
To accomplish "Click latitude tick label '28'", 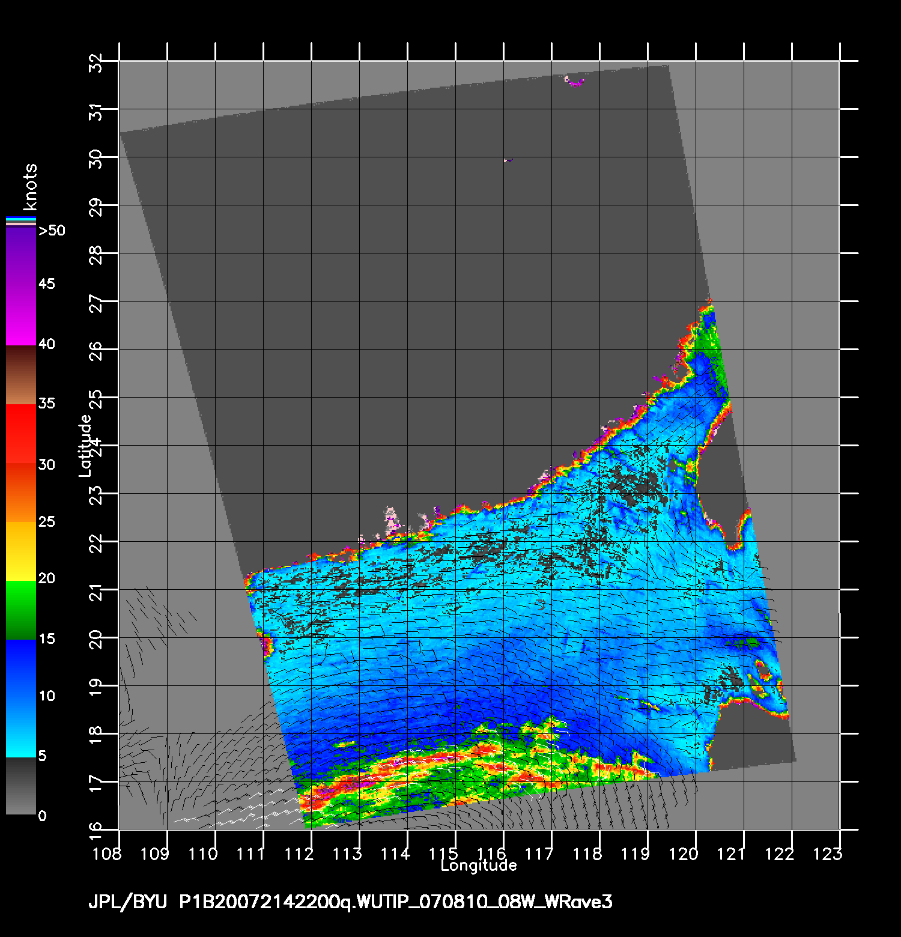I will (95, 255).
